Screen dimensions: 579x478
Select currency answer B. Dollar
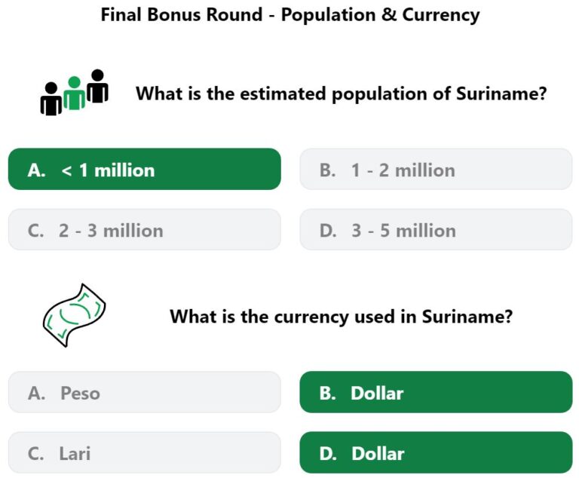click(x=436, y=392)
